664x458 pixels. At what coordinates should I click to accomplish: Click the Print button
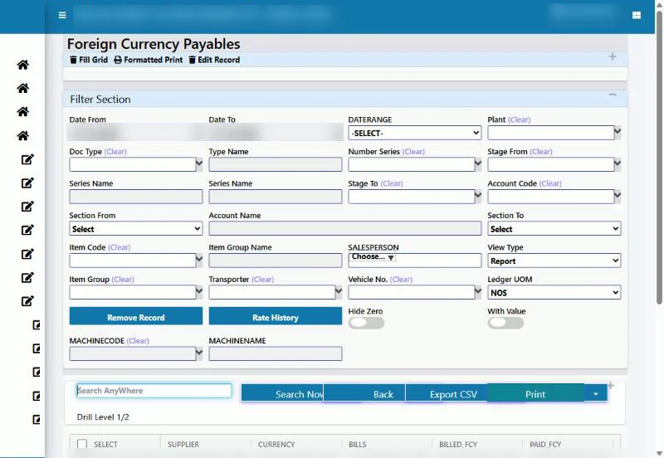(535, 393)
